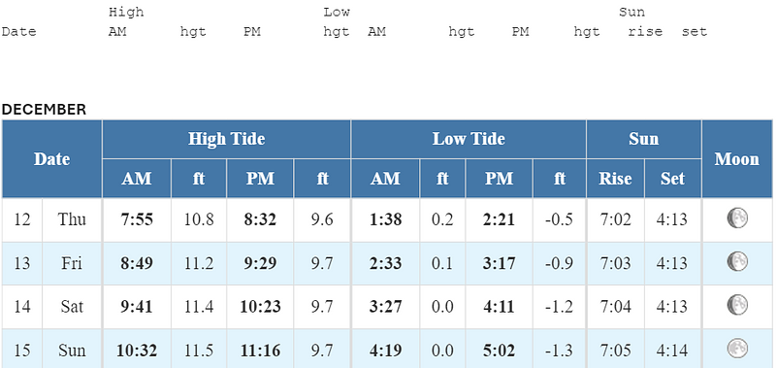Click the moon phase icon for Dec 14

coord(737,305)
